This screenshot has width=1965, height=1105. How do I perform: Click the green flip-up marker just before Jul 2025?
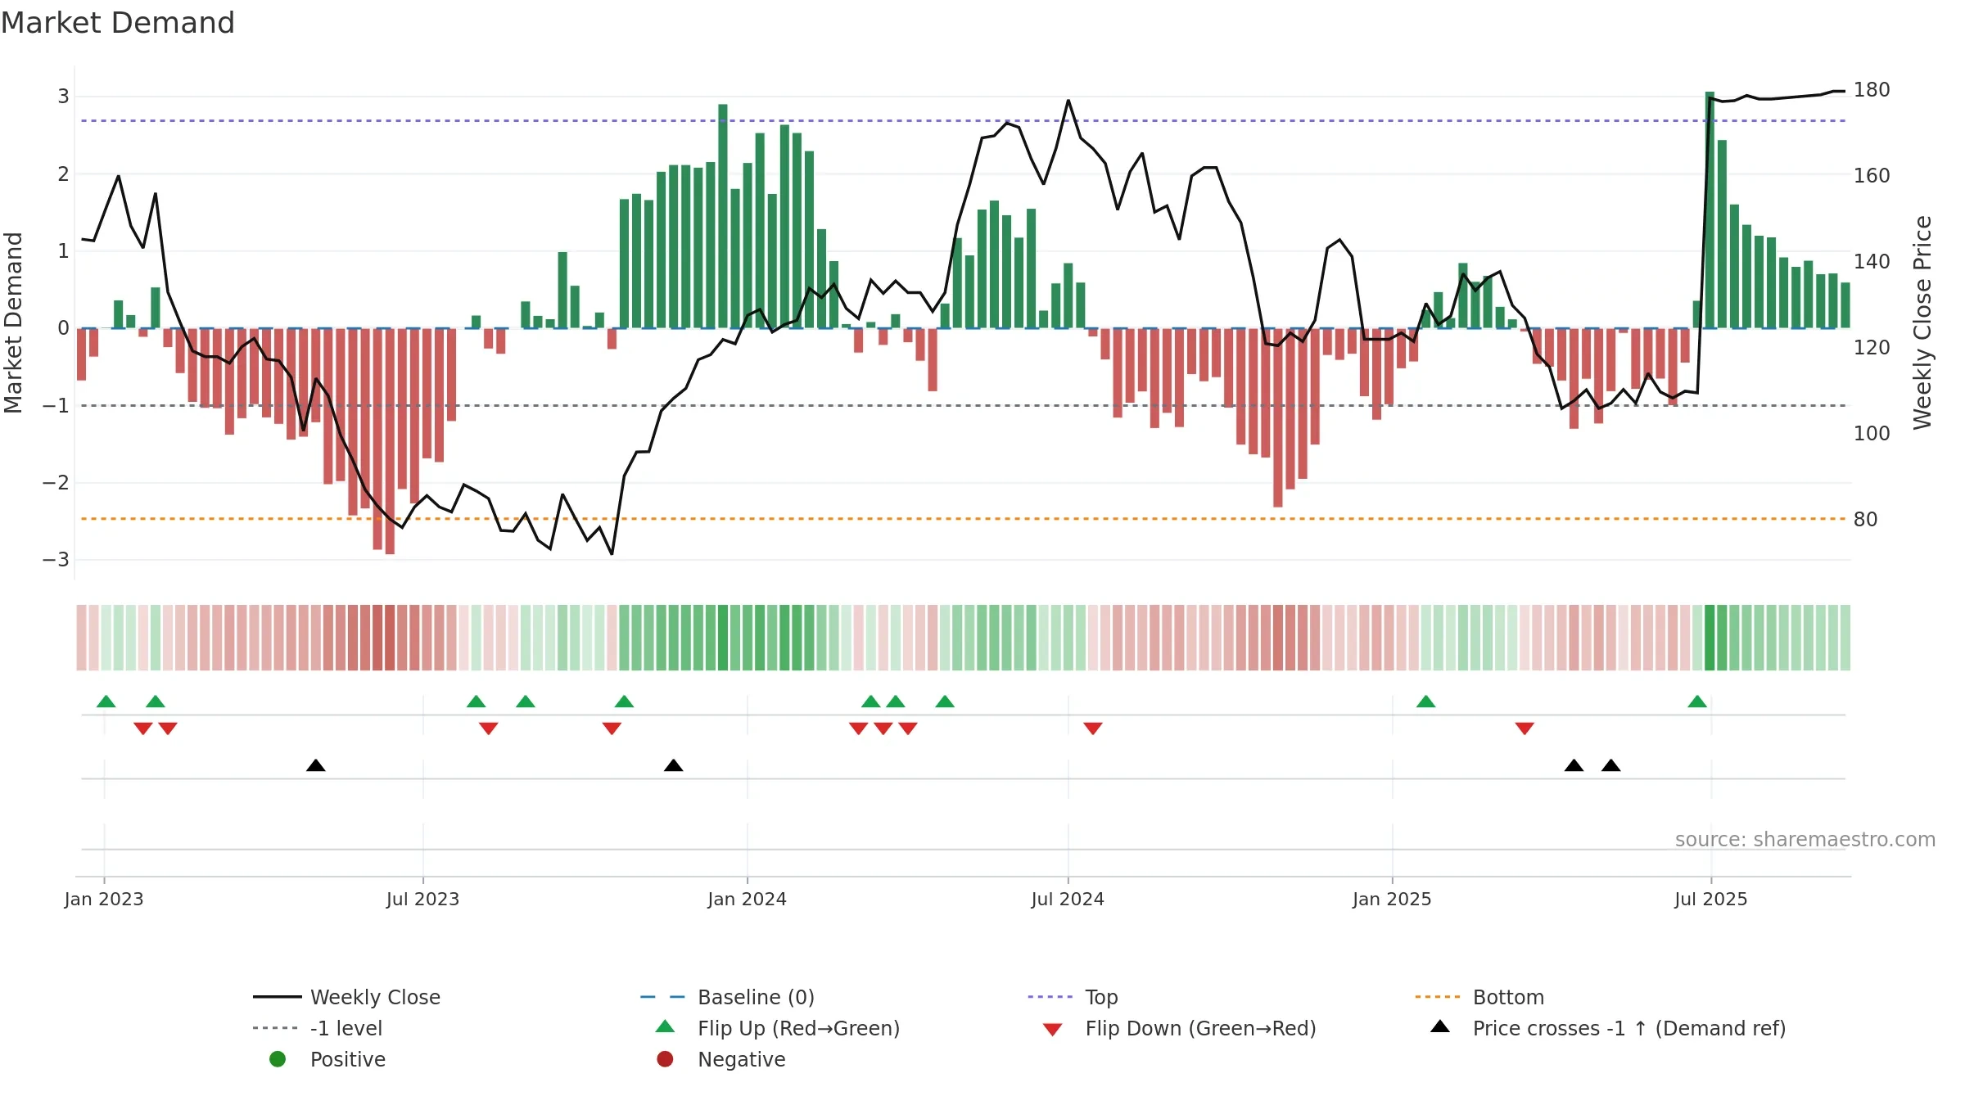[x=1697, y=701]
